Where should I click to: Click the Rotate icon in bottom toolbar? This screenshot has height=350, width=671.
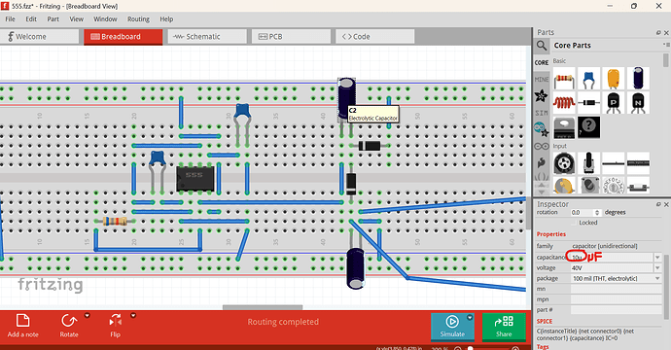point(69,326)
